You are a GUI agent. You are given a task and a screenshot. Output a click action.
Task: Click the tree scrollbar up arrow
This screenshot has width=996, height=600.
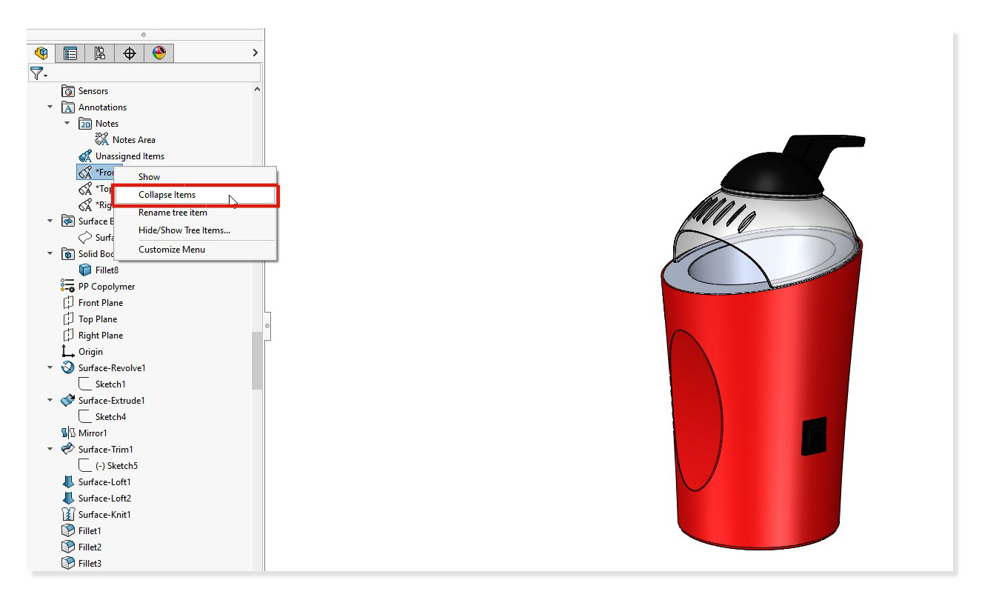257,87
